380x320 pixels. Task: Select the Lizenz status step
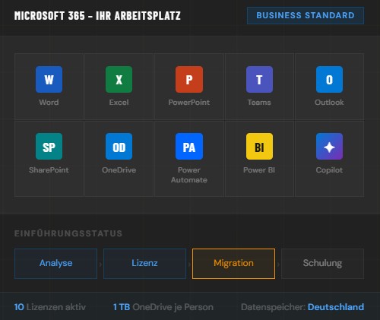[144, 264]
